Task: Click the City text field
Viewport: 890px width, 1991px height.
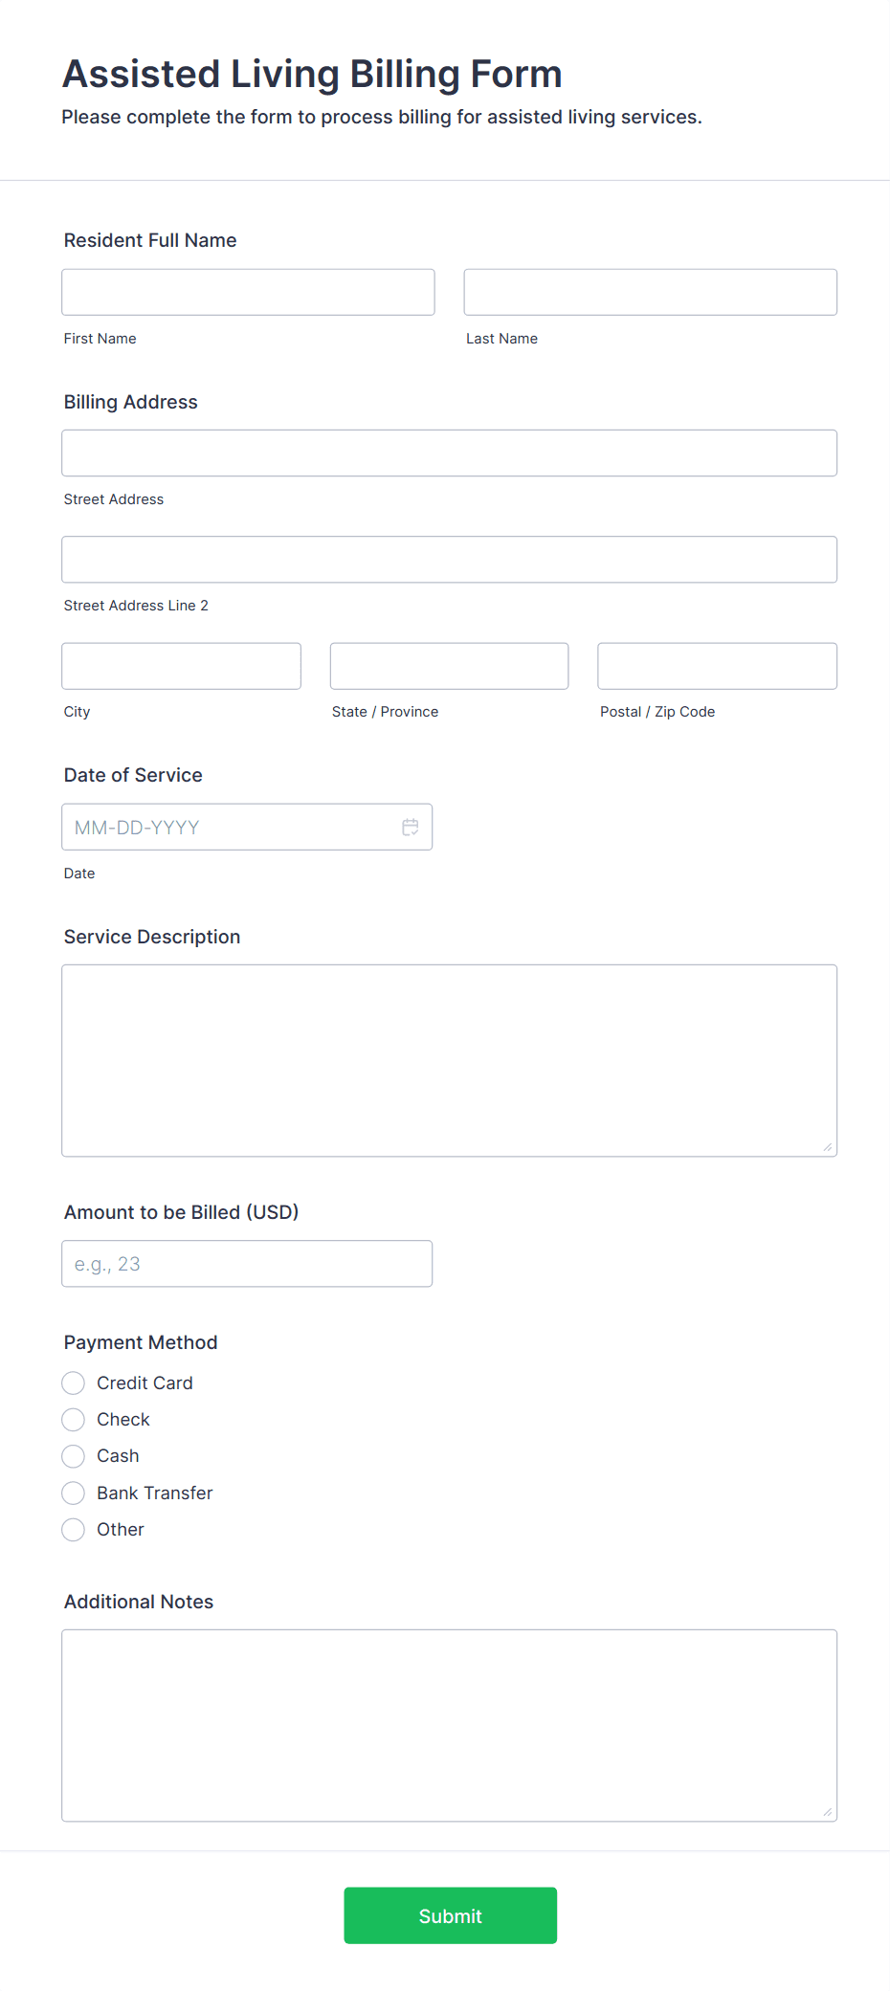Action: point(181,666)
